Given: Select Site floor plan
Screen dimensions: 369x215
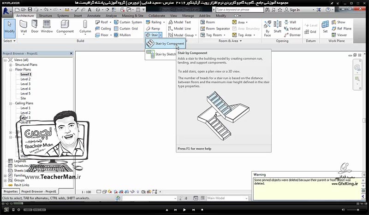Looking at the screenshot, I should click(23, 99).
